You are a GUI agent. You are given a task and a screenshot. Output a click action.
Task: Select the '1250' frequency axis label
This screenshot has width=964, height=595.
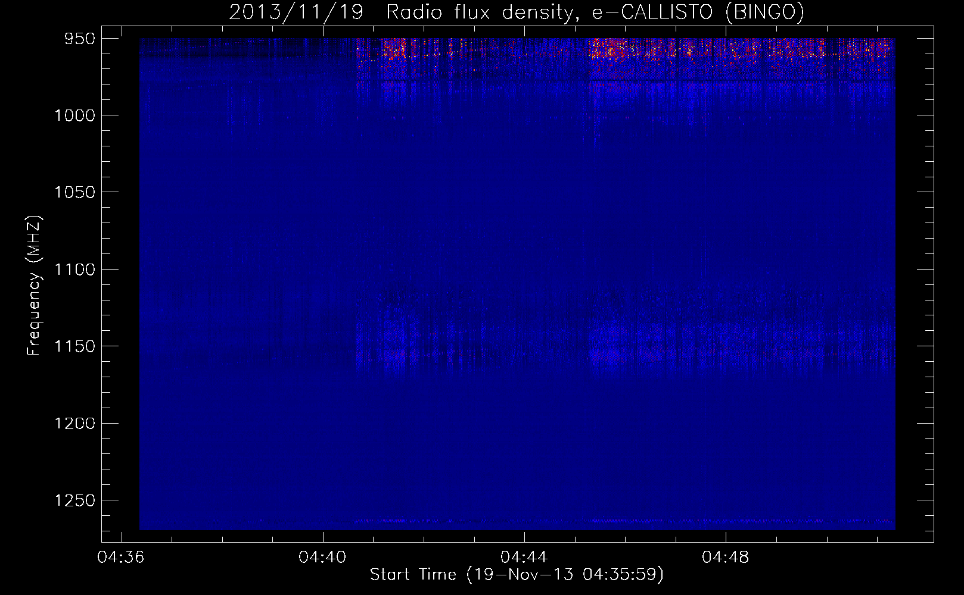pyautogui.click(x=74, y=500)
